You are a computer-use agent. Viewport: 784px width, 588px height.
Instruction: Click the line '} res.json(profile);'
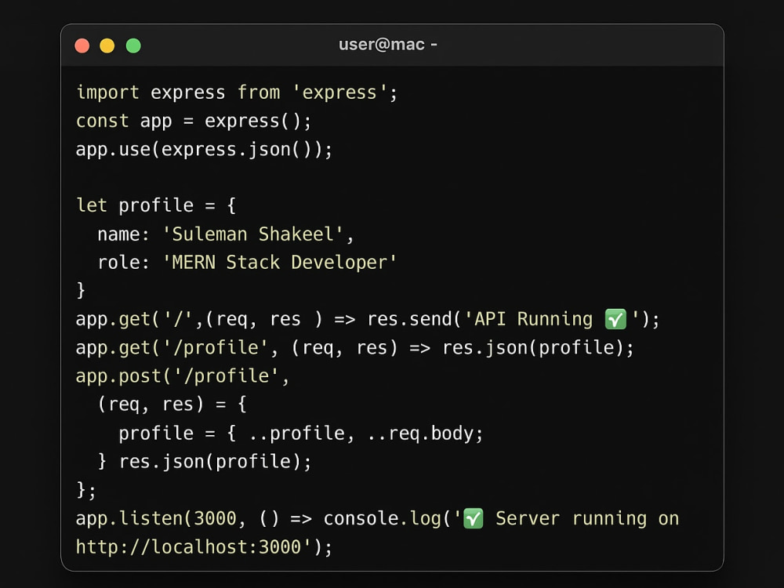tap(205, 462)
